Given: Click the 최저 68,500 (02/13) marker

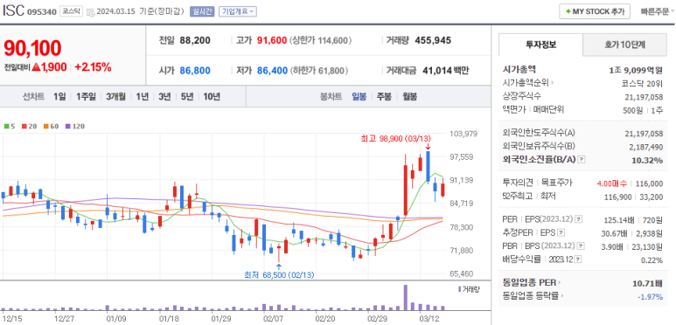Looking at the screenshot, I should pyautogui.click(x=279, y=274).
